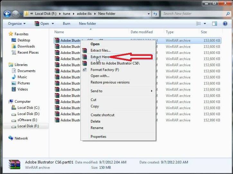Image resolution: width=233 pixels, height=174 pixels.
Task: Choose Extract to Adobe Illustrator CS6\
Action: coord(115,63)
